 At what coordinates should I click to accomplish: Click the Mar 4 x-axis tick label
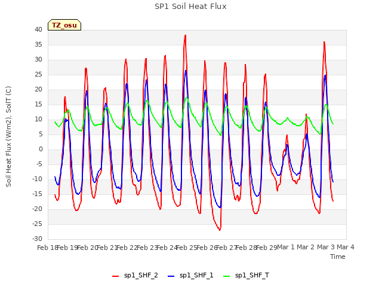pyautogui.click(x=346, y=247)
